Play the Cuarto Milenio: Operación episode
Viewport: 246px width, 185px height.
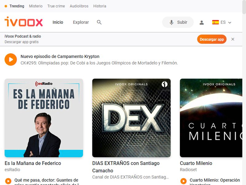(x=183, y=181)
